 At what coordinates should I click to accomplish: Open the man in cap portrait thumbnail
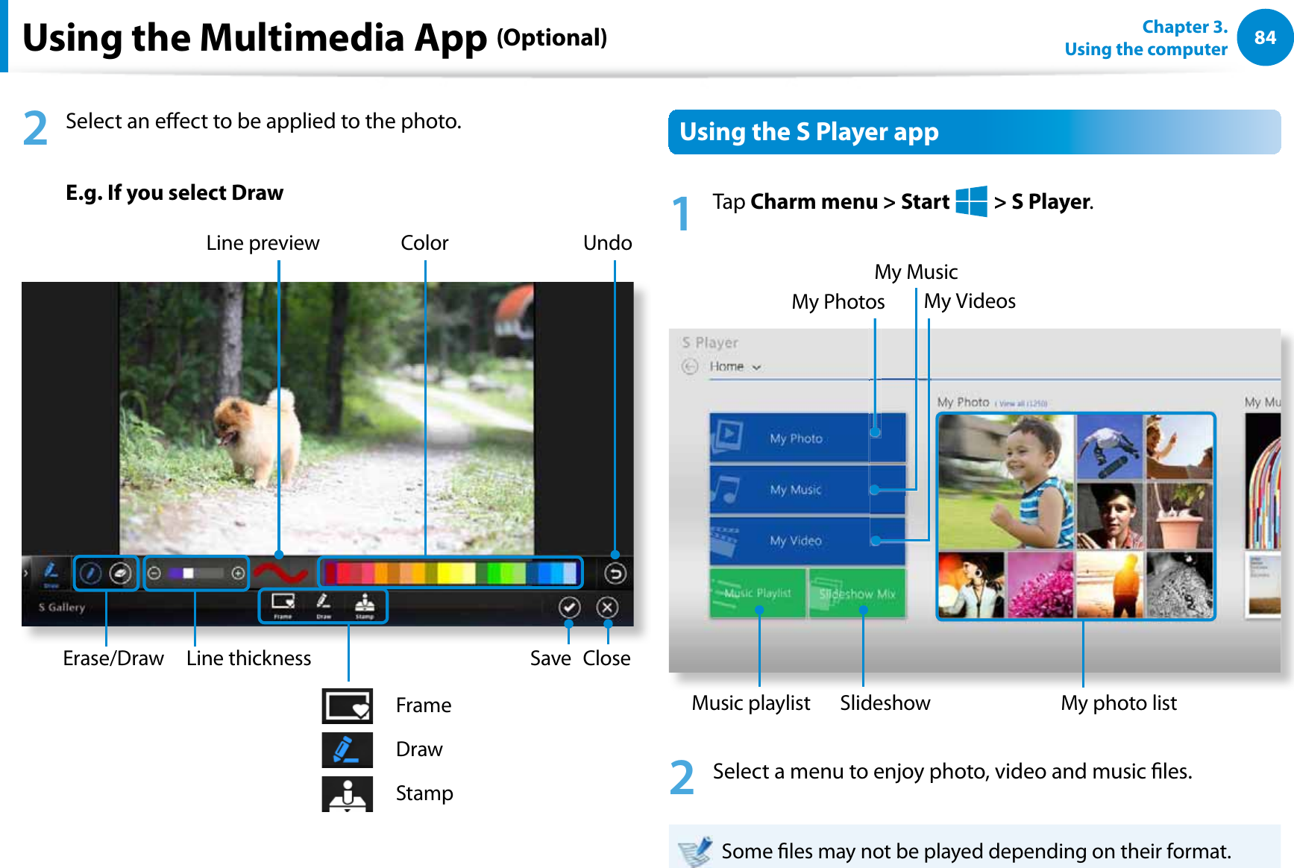click(x=1109, y=515)
